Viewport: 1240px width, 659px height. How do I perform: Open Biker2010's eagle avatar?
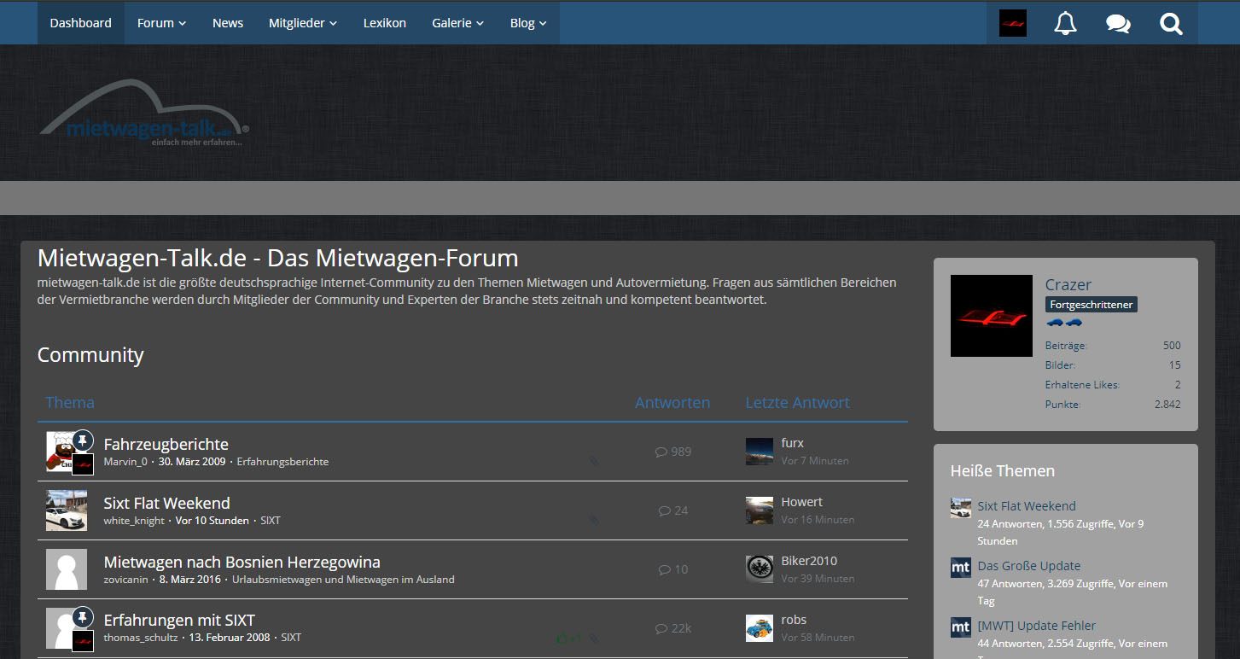760,569
